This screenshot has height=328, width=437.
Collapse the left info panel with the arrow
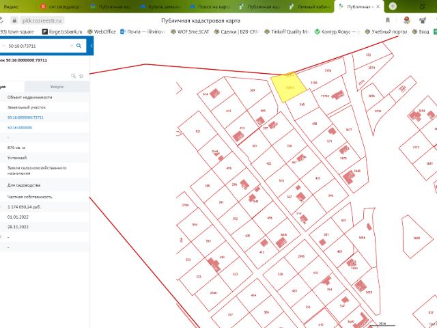pos(91,46)
